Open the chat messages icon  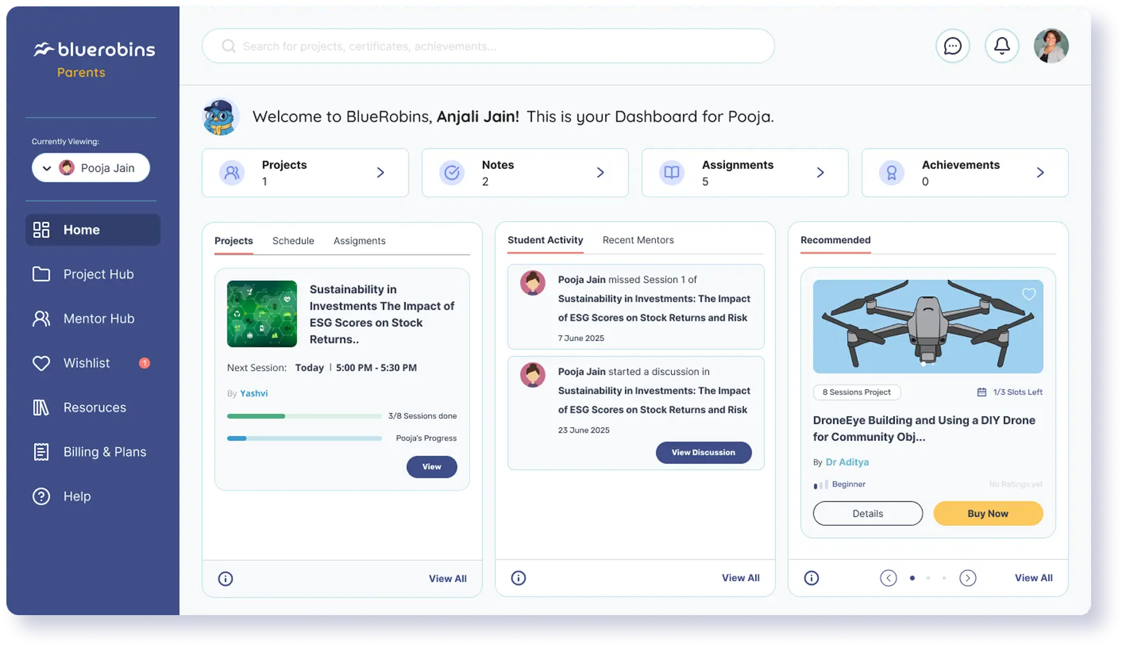coord(952,46)
